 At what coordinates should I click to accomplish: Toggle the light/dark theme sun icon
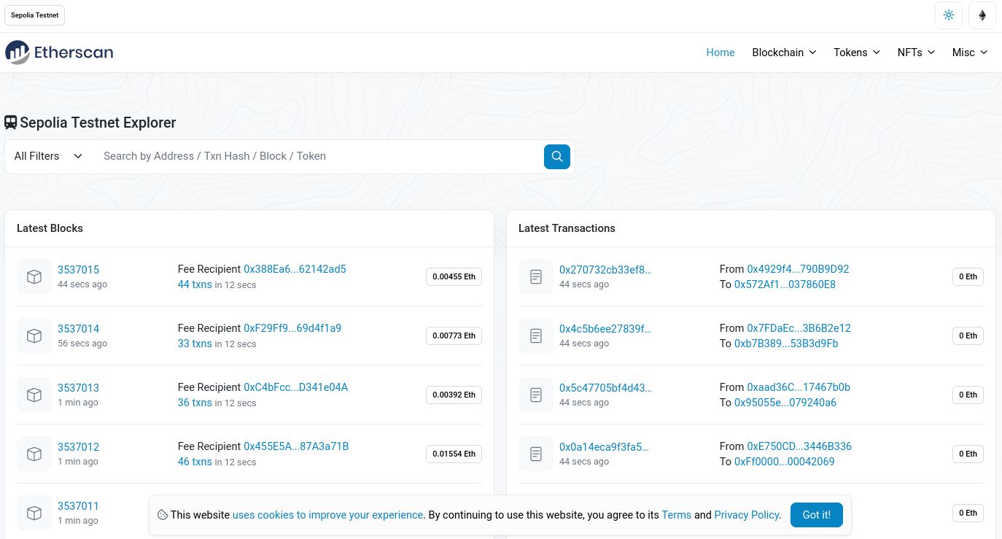[x=948, y=15]
